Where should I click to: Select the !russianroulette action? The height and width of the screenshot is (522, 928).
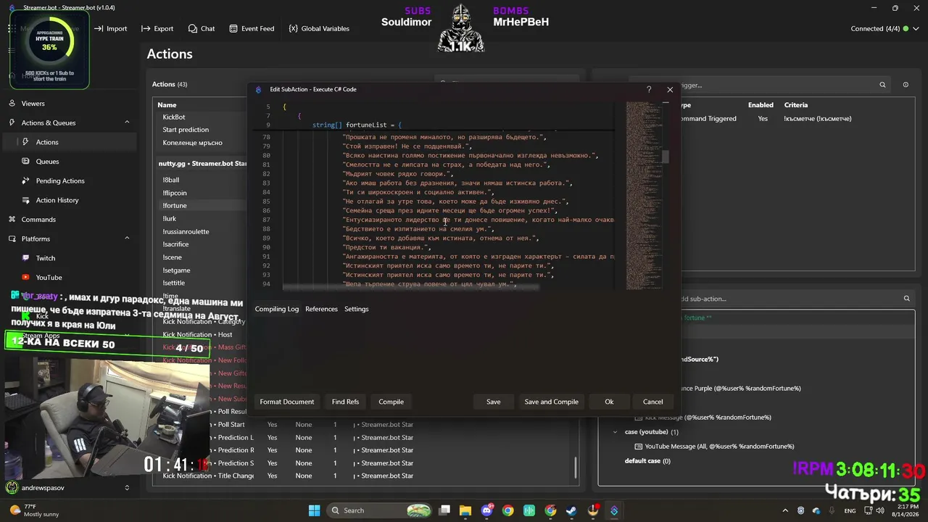[x=186, y=231]
